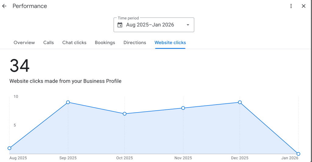Pick the Nov 2025 point on the graph

click(x=183, y=108)
